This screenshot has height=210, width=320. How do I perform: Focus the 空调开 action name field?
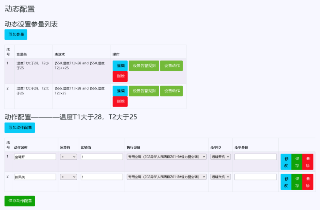(35, 157)
